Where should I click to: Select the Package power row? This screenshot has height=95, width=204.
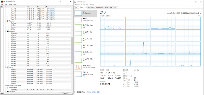click(x=36, y=23)
